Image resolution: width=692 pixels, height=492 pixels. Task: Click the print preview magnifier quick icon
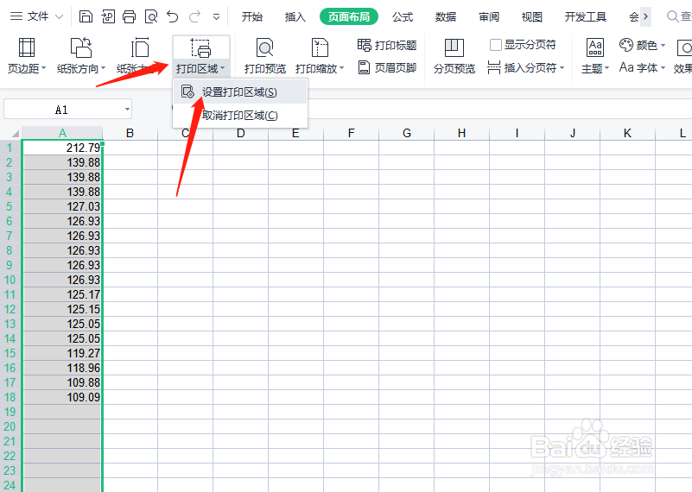[x=151, y=16]
